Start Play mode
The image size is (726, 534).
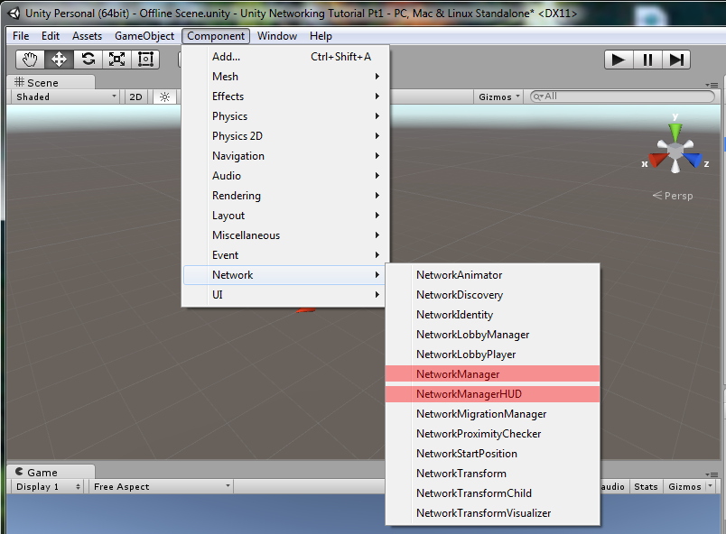[x=619, y=60]
